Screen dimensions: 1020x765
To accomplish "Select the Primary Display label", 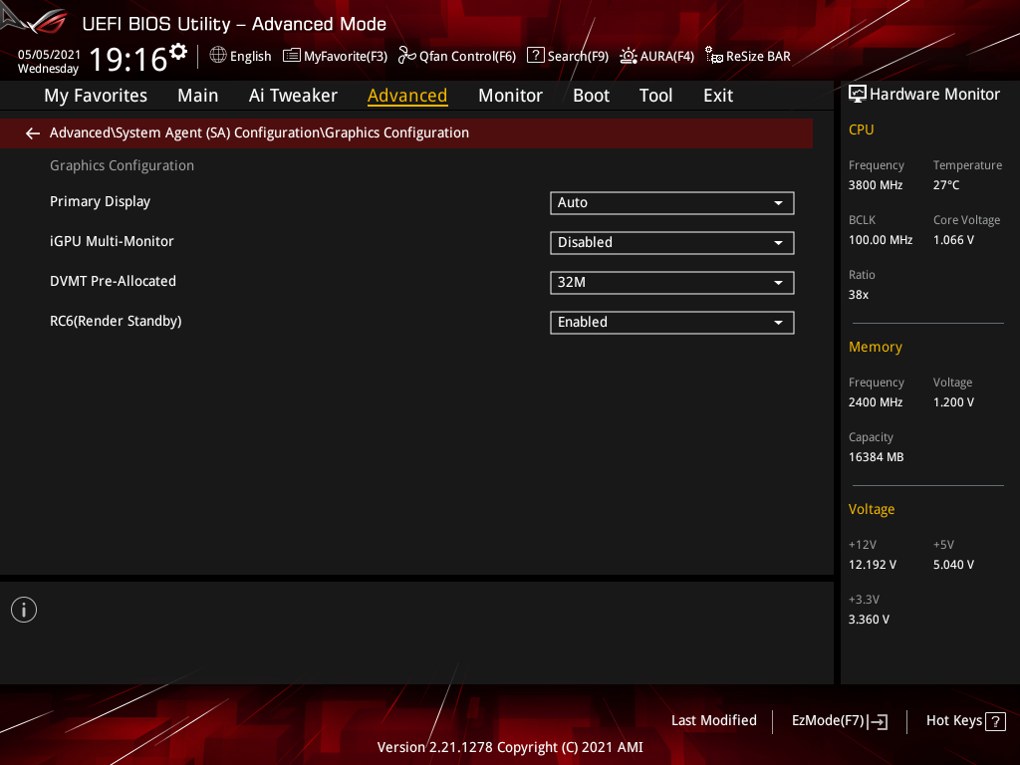I will coord(101,201).
